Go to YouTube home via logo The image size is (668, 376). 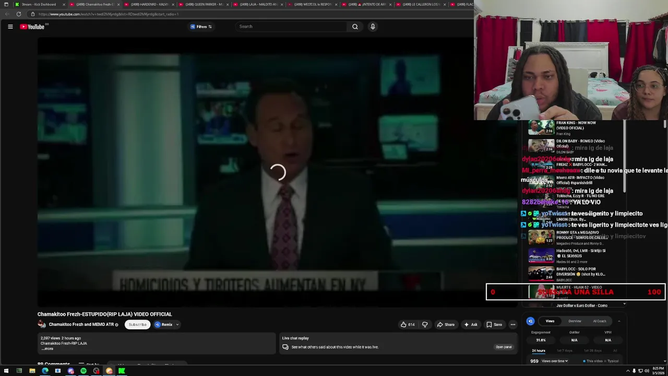(x=32, y=27)
